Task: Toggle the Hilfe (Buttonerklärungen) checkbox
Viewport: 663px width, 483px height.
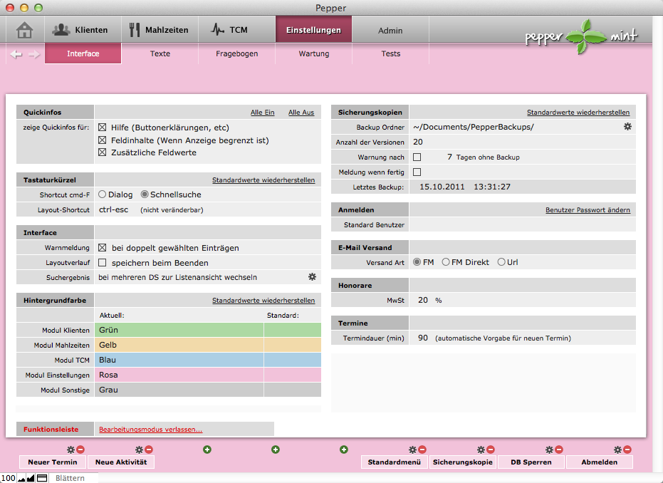Action: [103, 128]
